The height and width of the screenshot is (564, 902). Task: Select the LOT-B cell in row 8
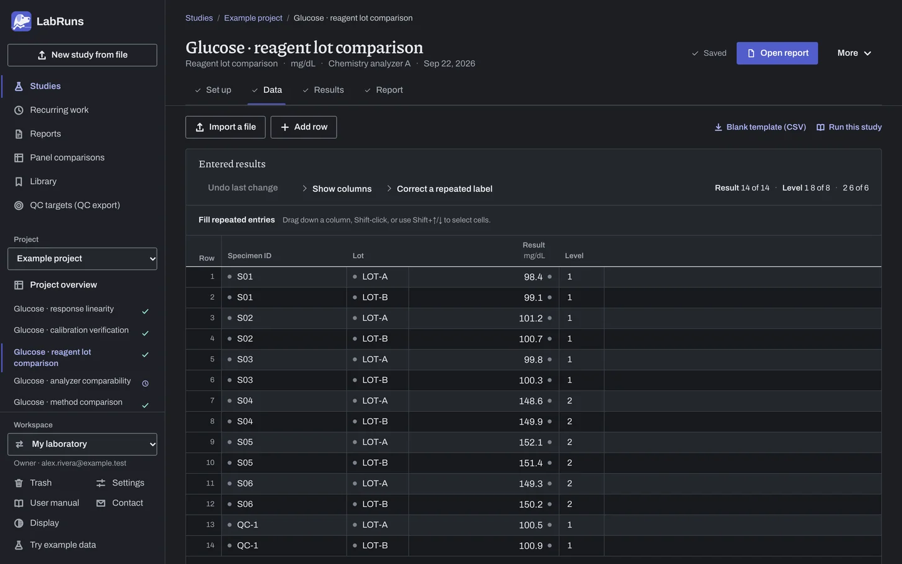coord(378,422)
